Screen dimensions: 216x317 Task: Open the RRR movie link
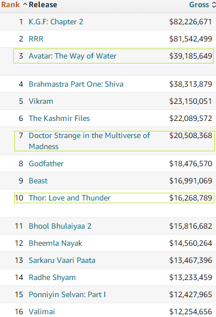tap(36, 39)
